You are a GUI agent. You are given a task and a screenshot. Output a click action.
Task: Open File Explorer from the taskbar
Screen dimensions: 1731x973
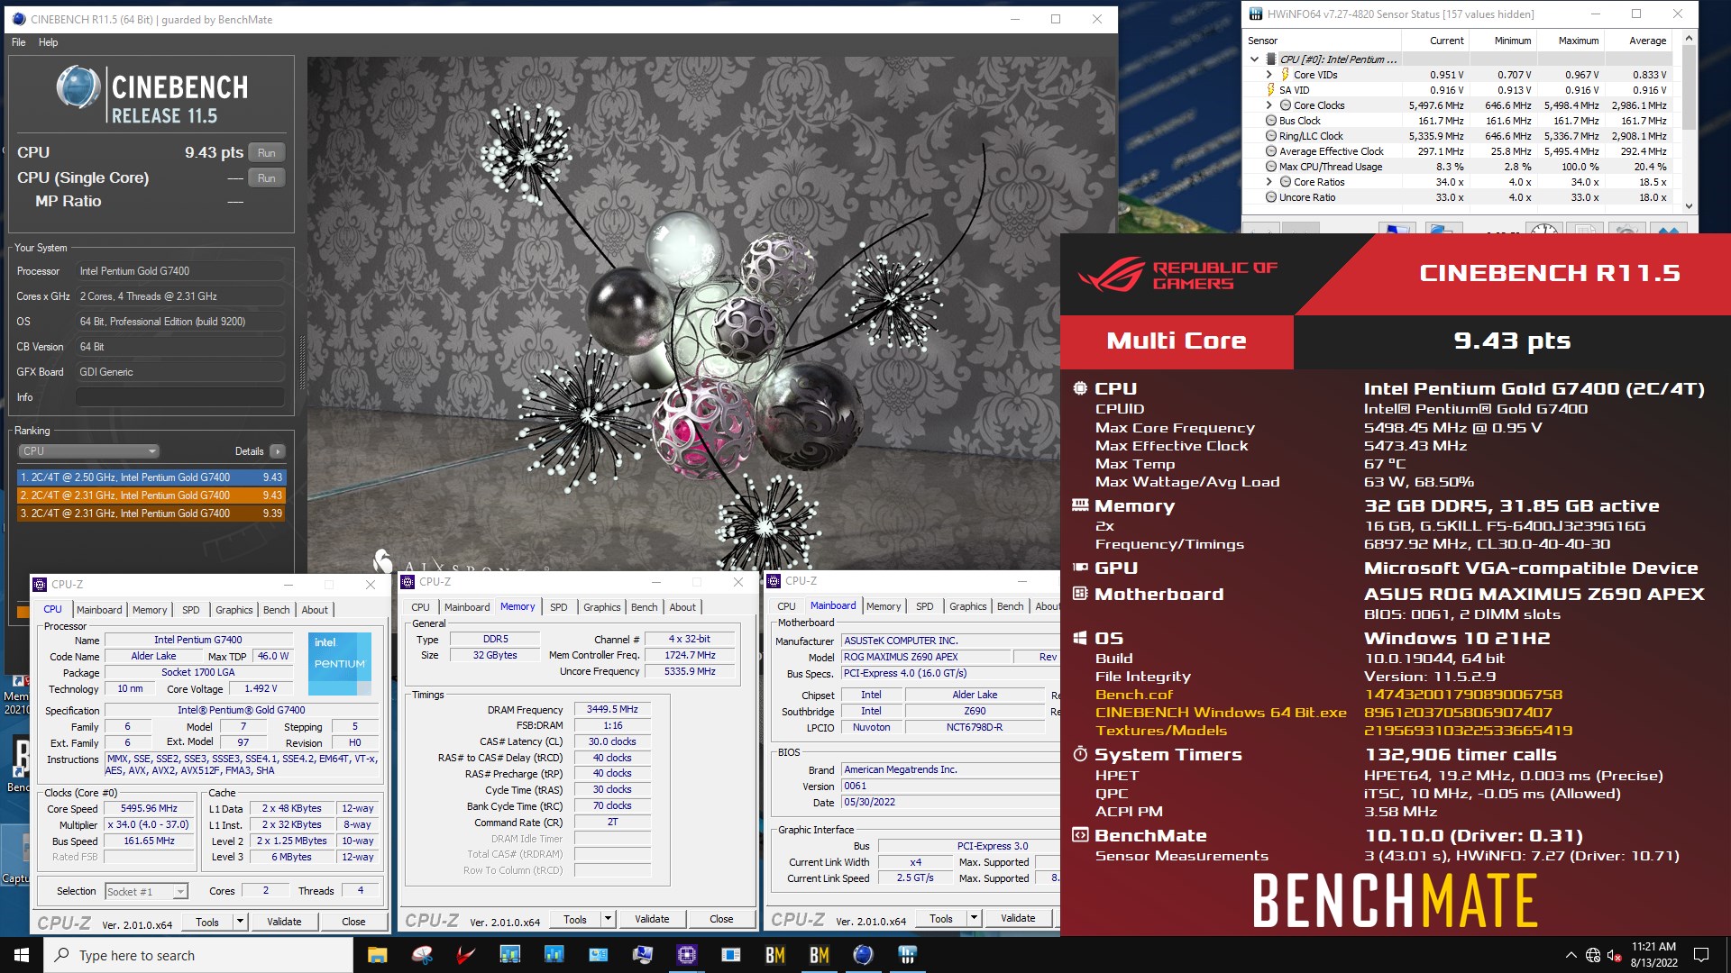tap(377, 955)
